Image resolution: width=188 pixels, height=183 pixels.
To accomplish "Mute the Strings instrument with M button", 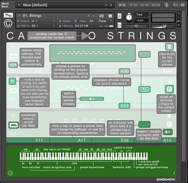I will 119,25.
